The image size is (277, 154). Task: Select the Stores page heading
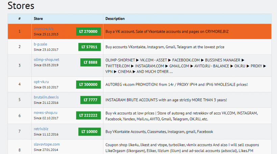21,5
